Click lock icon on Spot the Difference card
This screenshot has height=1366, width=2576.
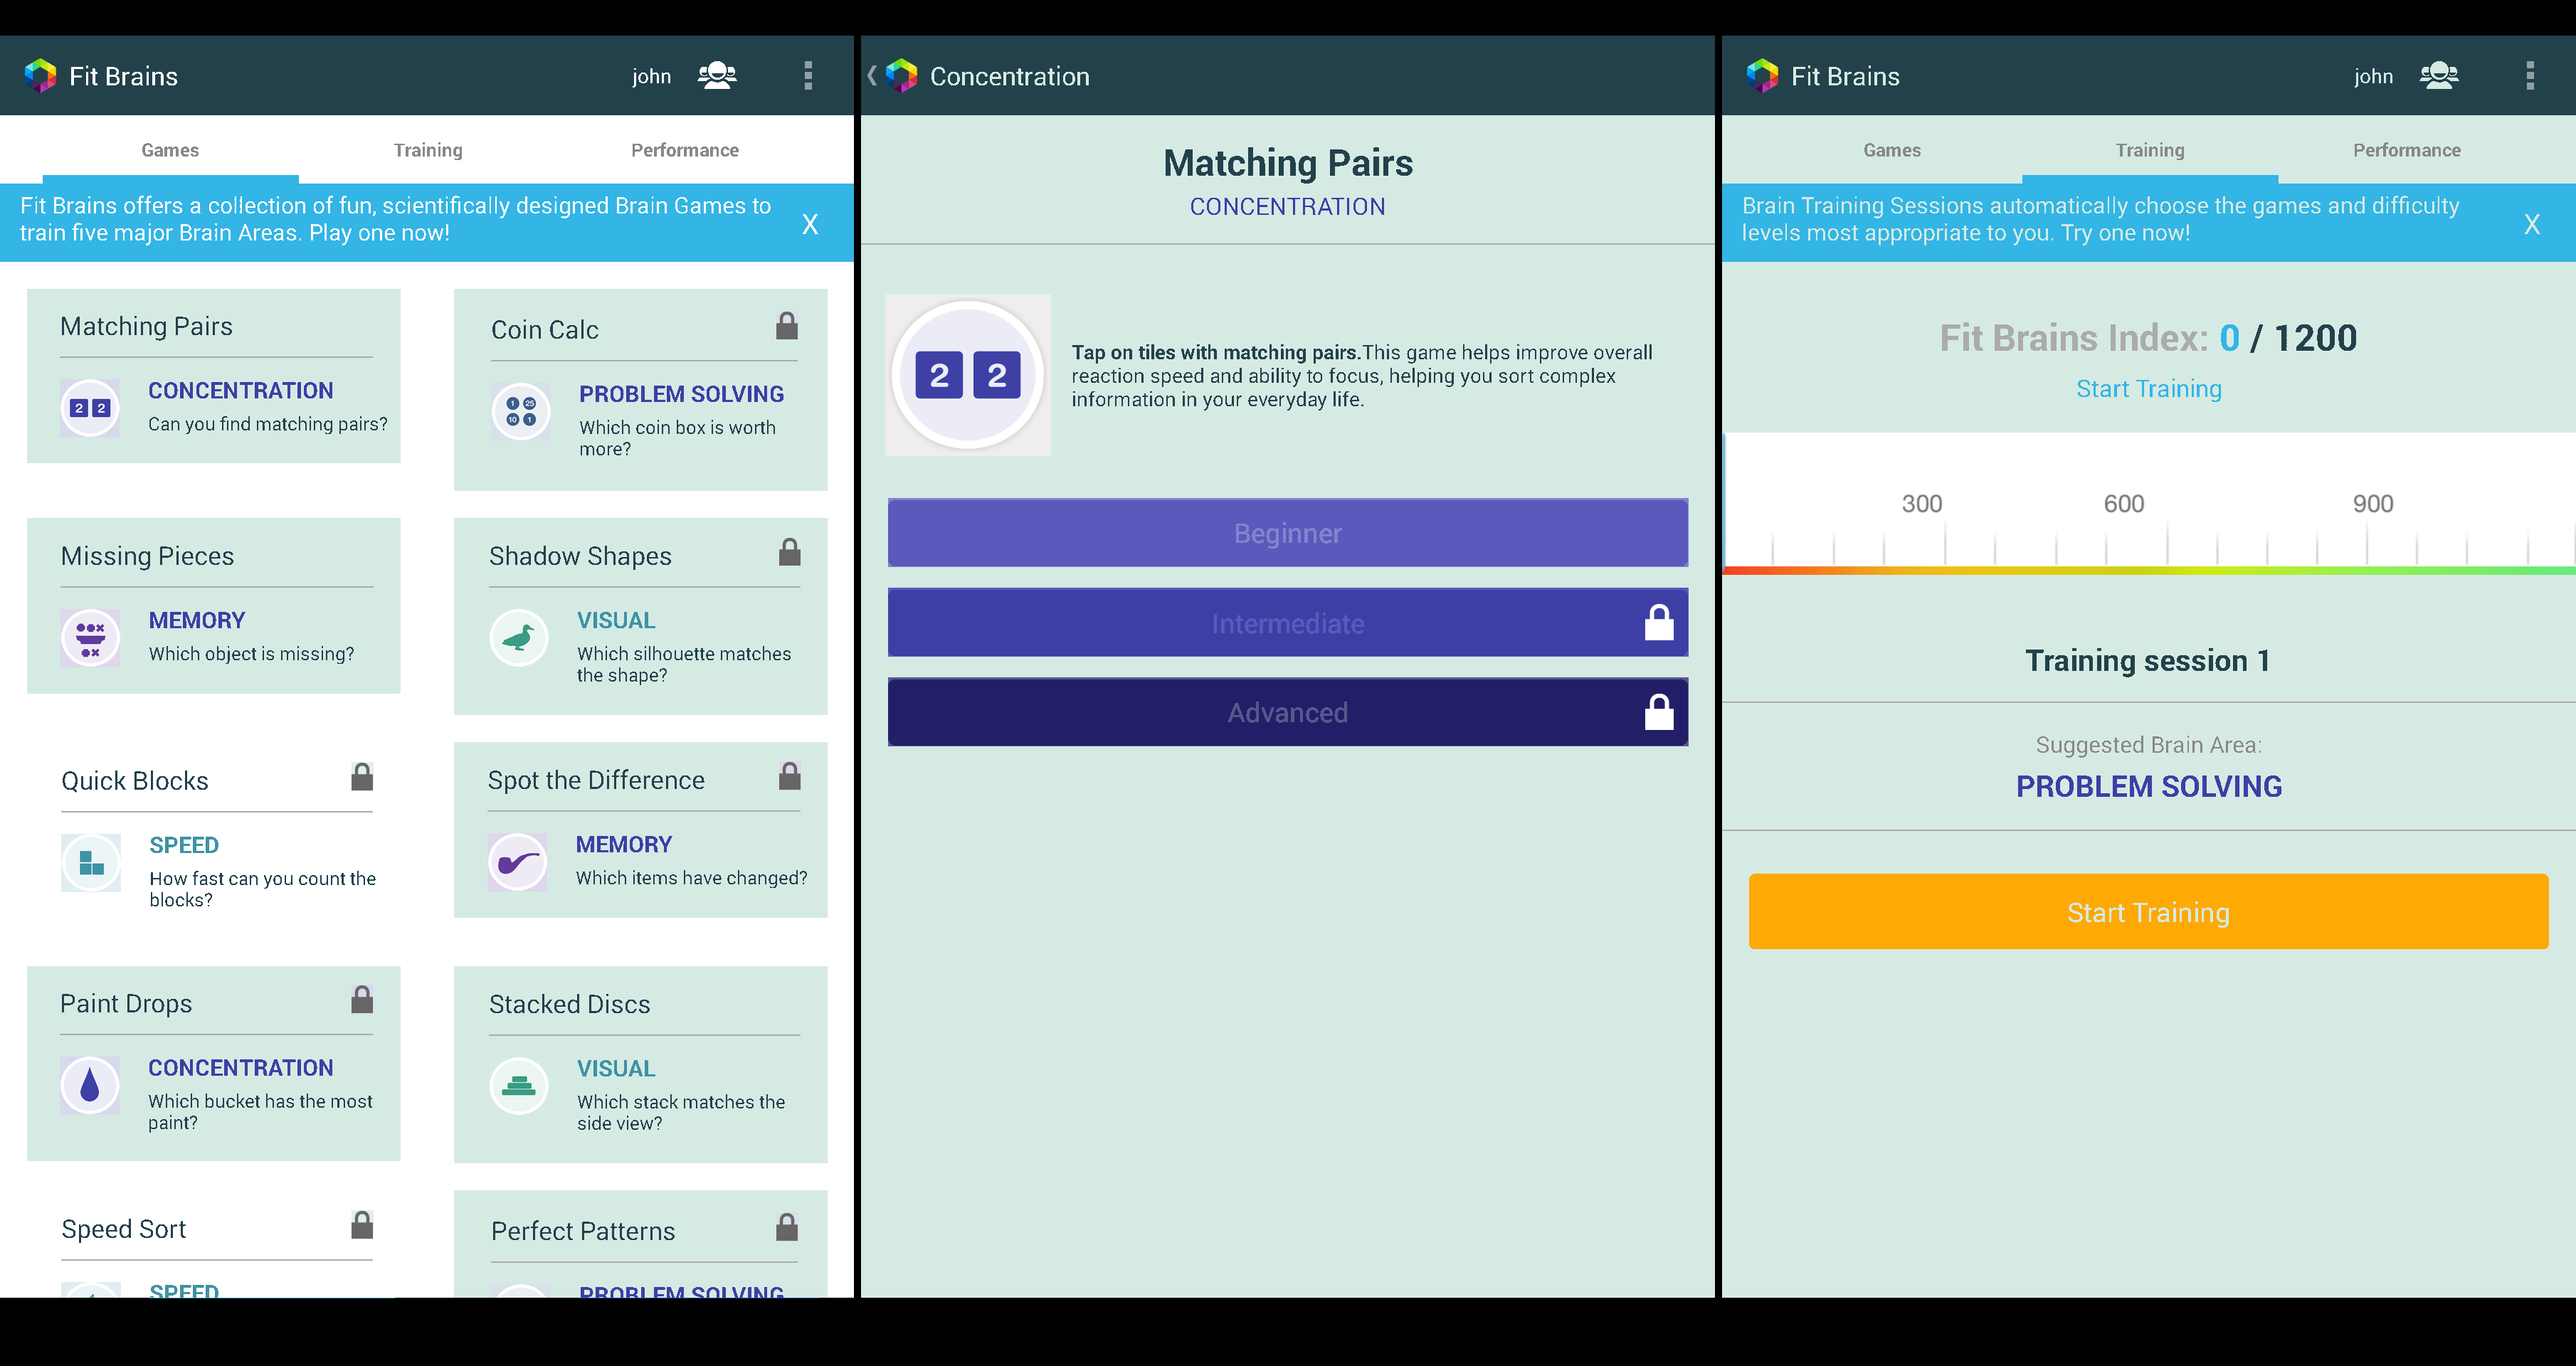click(x=789, y=776)
